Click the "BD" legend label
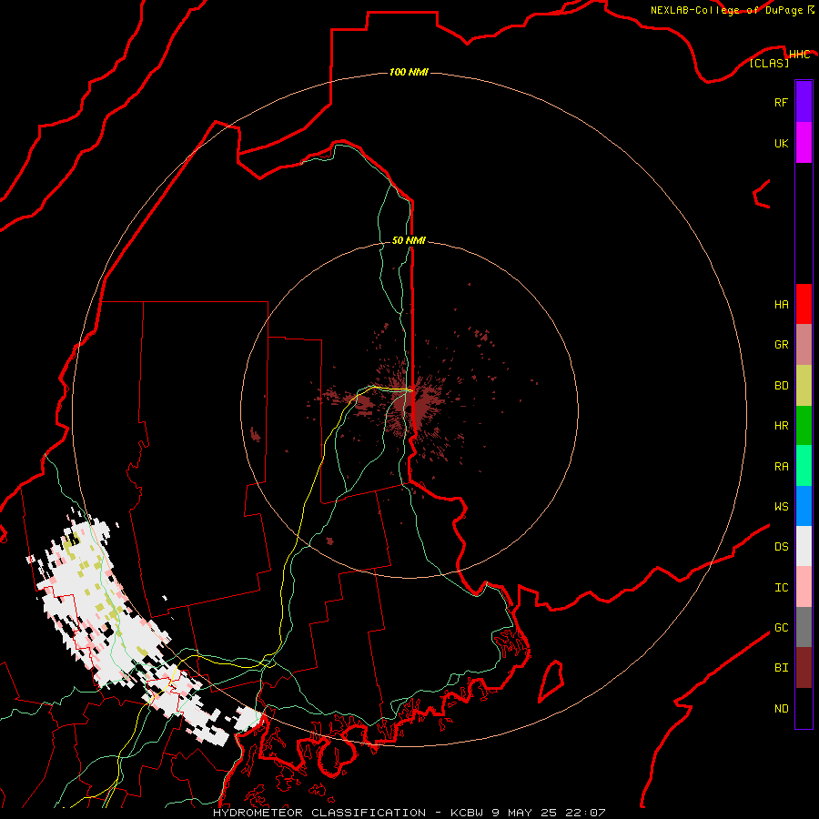This screenshot has width=819, height=819. (781, 386)
